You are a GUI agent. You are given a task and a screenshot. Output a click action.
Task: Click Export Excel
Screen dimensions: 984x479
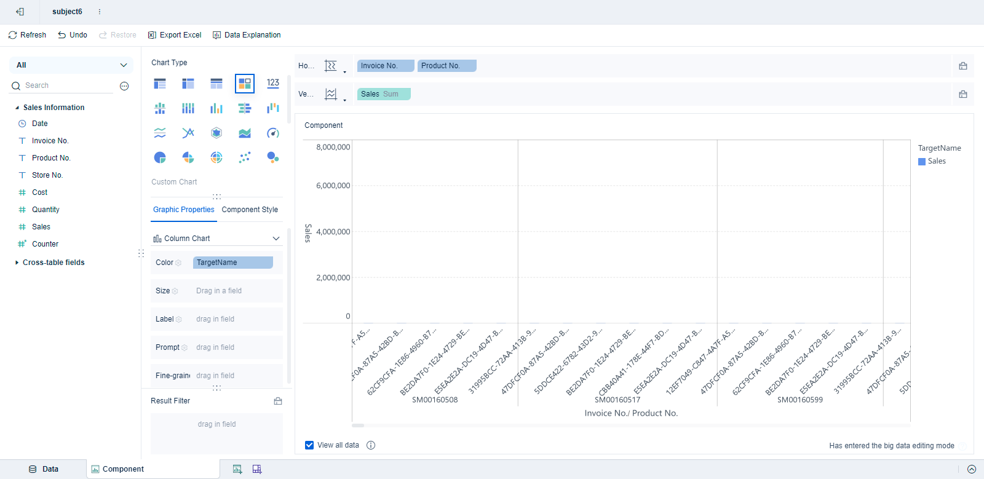coord(175,35)
